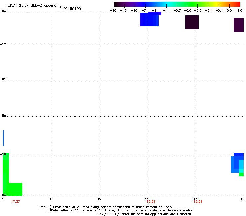Click the -52 latitude axis label

[x=3, y=44]
